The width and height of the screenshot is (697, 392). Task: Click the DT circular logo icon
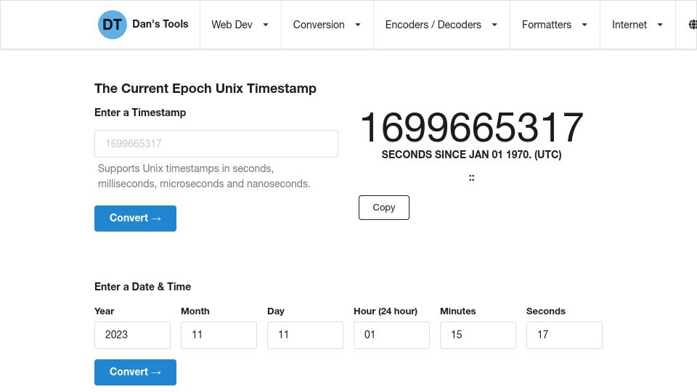[x=112, y=25]
